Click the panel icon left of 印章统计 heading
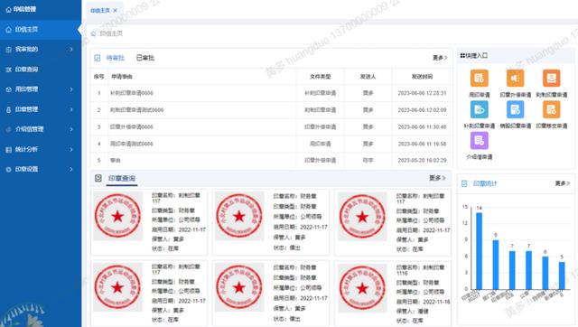This screenshot has height=327, width=578. pyautogui.click(x=464, y=183)
